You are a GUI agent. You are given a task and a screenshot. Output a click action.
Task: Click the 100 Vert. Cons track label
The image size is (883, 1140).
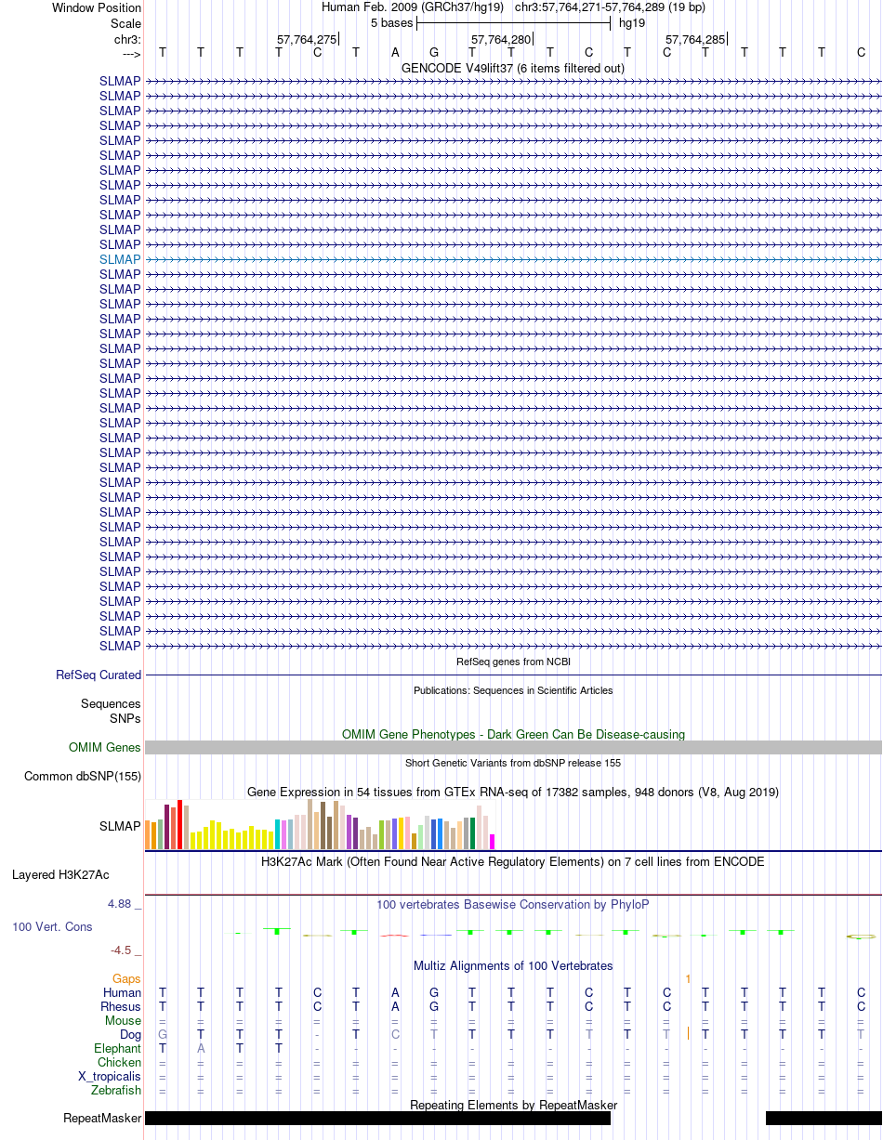pos(52,926)
